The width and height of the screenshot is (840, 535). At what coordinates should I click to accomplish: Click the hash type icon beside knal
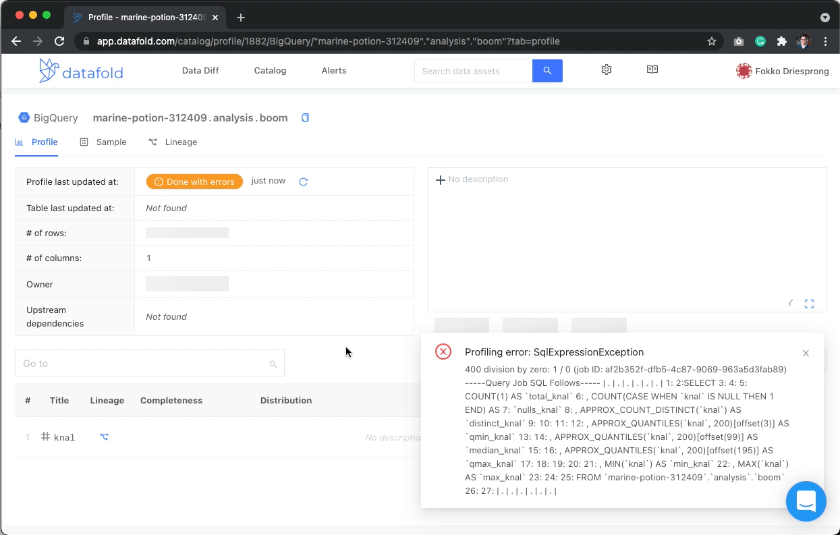(x=46, y=437)
